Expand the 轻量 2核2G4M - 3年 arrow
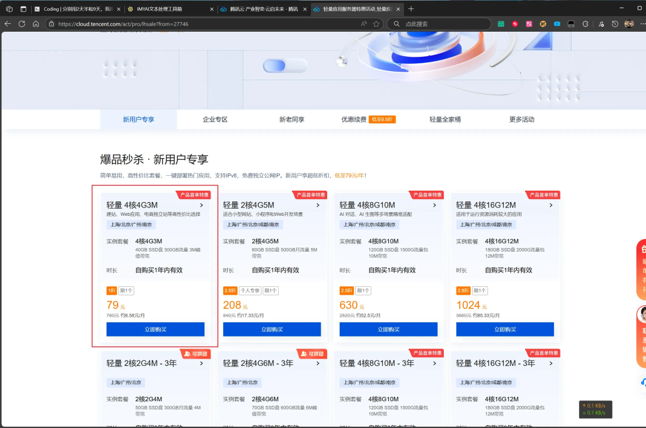 [x=202, y=363]
